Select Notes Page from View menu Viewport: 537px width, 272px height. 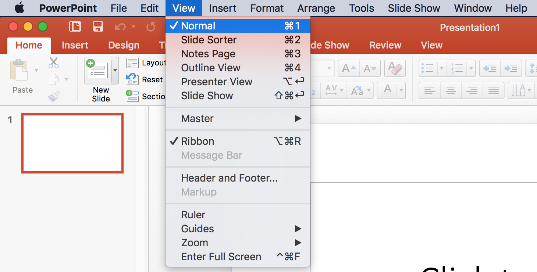tap(238, 54)
